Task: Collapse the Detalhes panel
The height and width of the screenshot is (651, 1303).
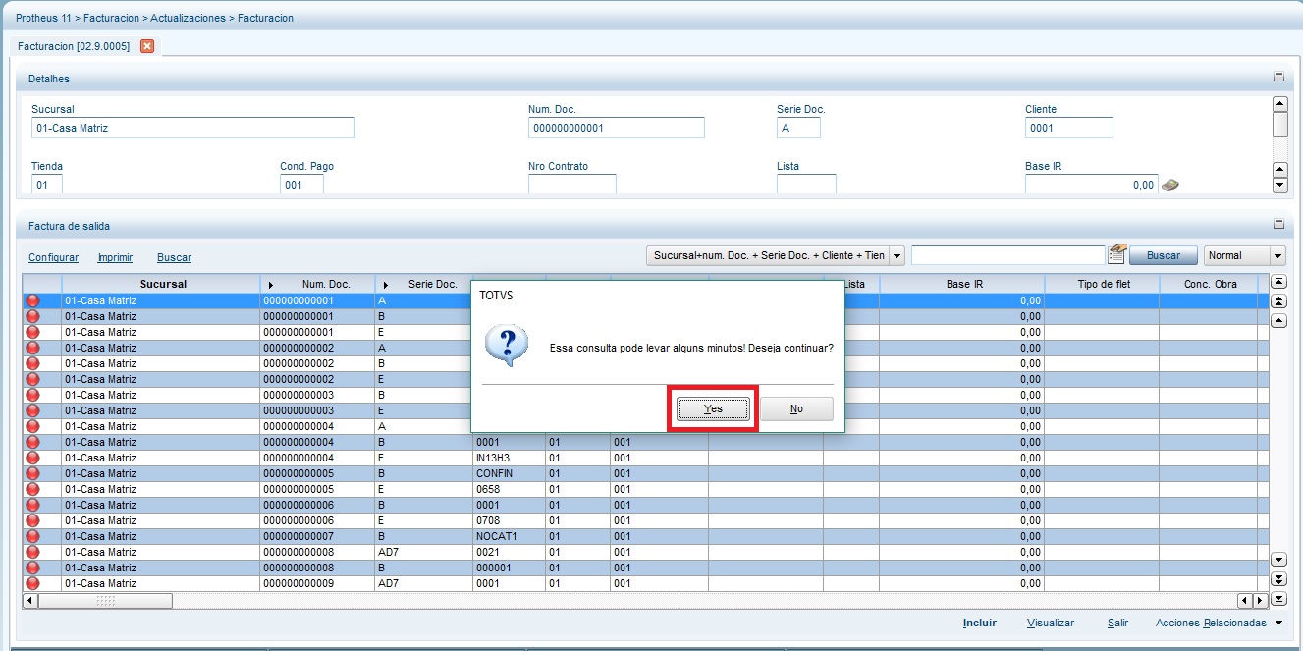Action: pos(1278,77)
